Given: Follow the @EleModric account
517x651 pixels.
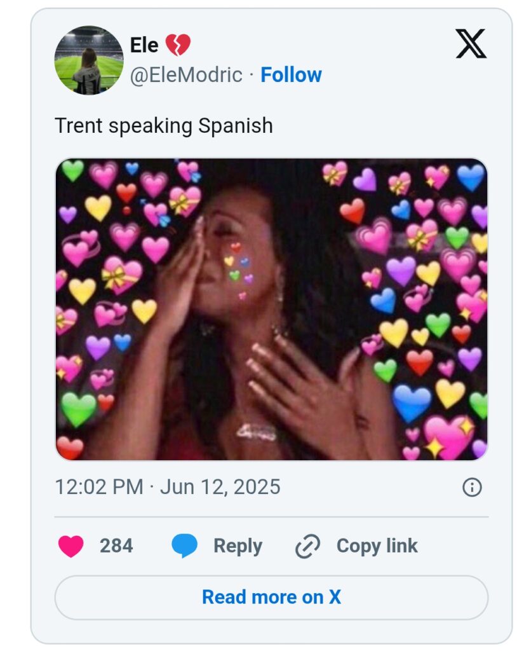Looking at the screenshot, I should coord(291,75).
